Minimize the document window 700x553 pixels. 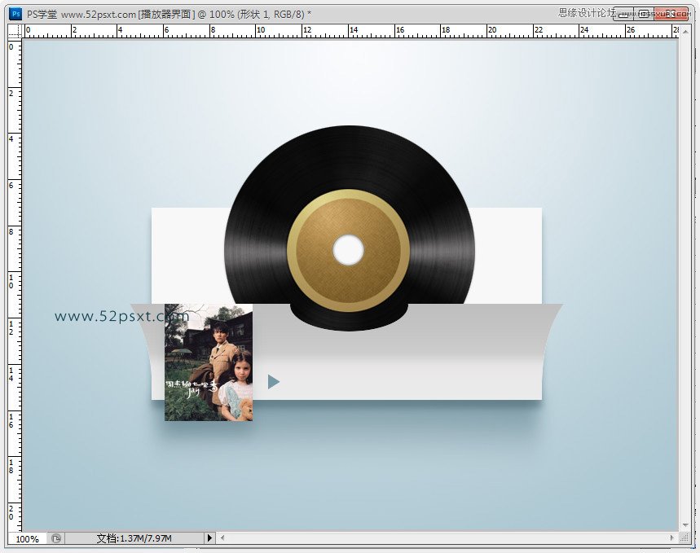point(623,14)
